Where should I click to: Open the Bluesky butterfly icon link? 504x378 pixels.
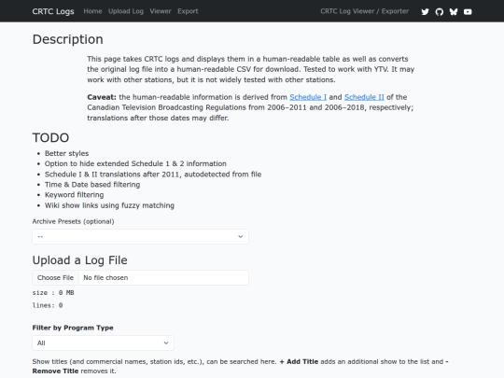coord(454,12)
